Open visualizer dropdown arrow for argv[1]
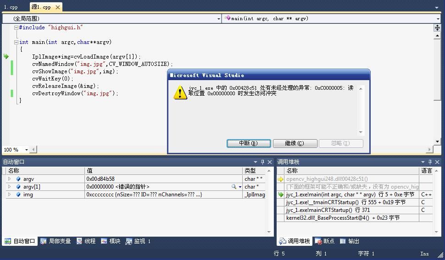Screen dimensions: 445x260 point(240,187)
